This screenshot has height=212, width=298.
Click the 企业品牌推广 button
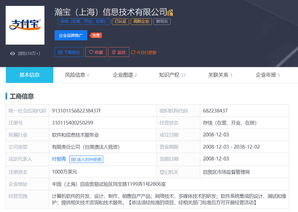tap(71, 35)
